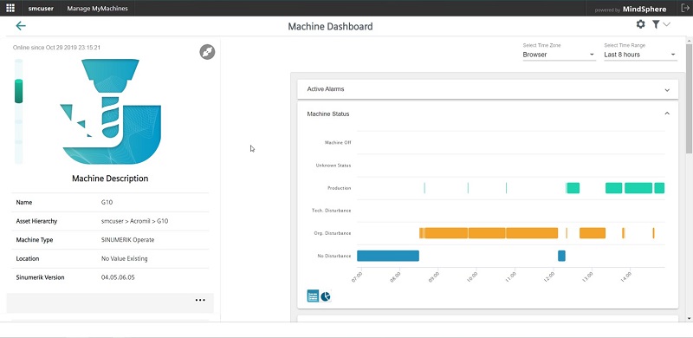Screen dimensions: 693x338
Task: Click the vertical scrollbar thumb
Action: click(689, 99)
